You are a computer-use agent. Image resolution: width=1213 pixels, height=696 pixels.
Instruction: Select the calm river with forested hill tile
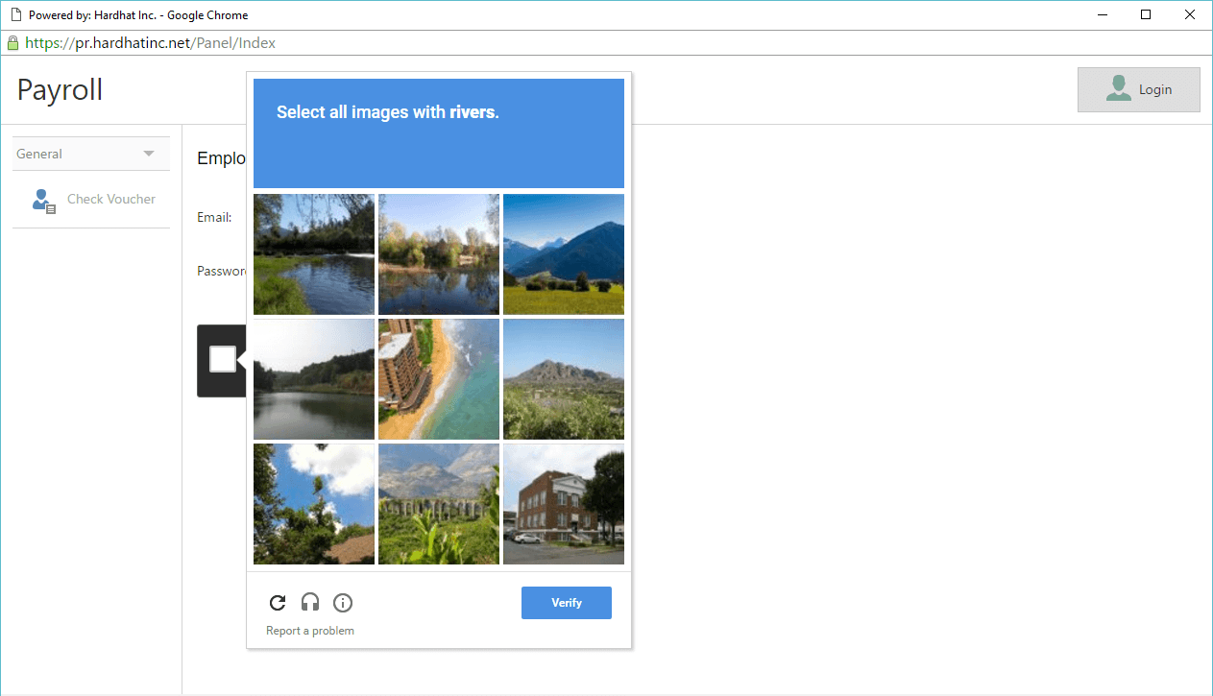point(314,379)
